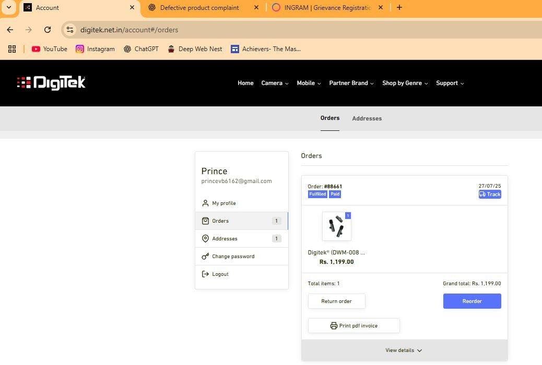Go to Home in the navigation menu
The height and width of the screenshot is (365, 542).
pyautogui.click(x=245, y=83)
